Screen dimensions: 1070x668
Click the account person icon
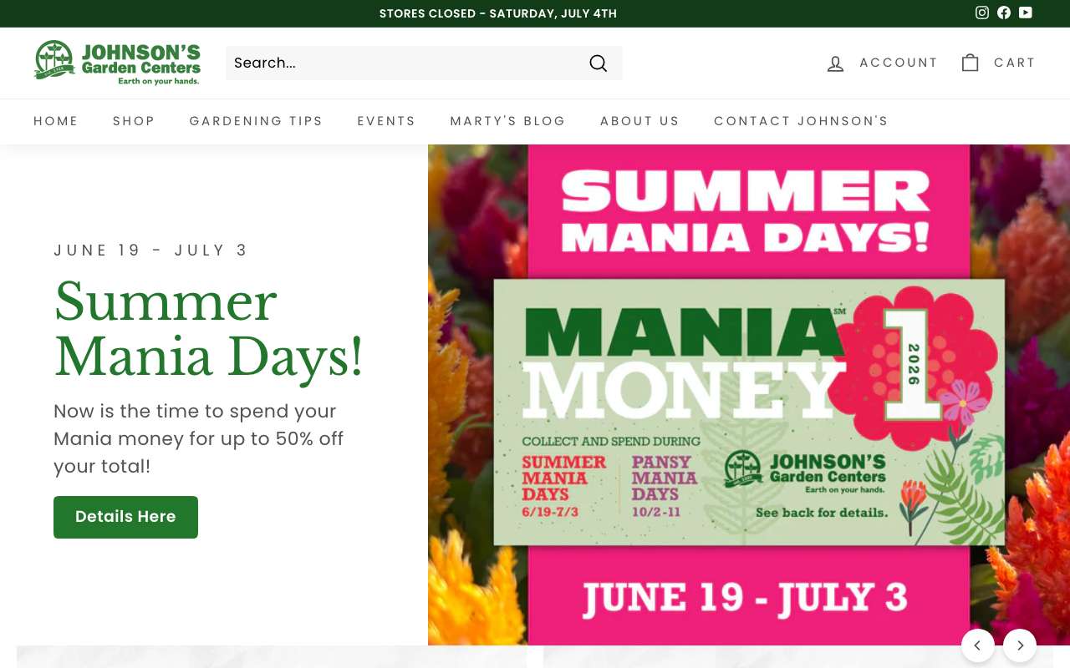(x=835, y=63)
